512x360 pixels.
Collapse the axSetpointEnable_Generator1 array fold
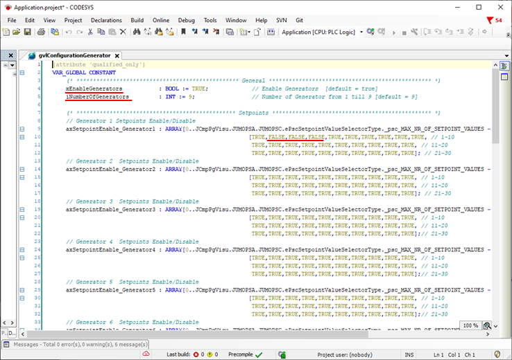22,129
